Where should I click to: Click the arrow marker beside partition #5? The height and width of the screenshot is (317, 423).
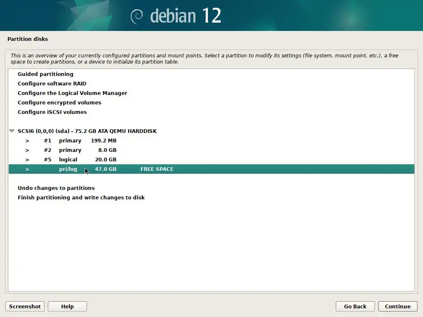(27, 160)
